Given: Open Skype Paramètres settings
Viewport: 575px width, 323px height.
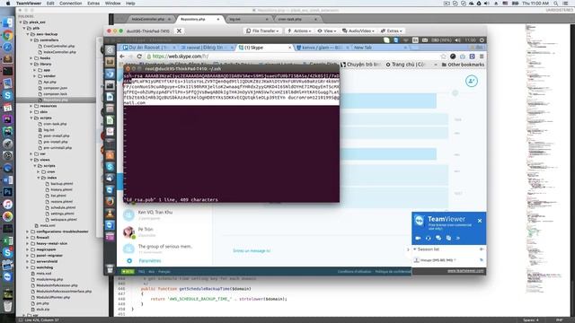Looking at the screenshot, I should coord(150,261).
